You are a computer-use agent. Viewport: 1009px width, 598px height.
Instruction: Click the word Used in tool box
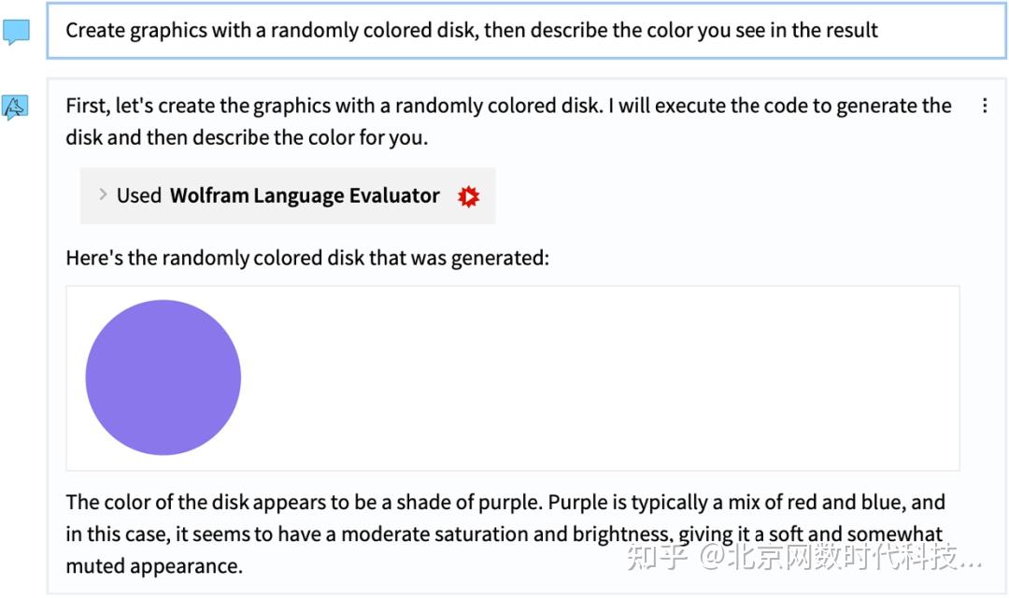(139, 195)
